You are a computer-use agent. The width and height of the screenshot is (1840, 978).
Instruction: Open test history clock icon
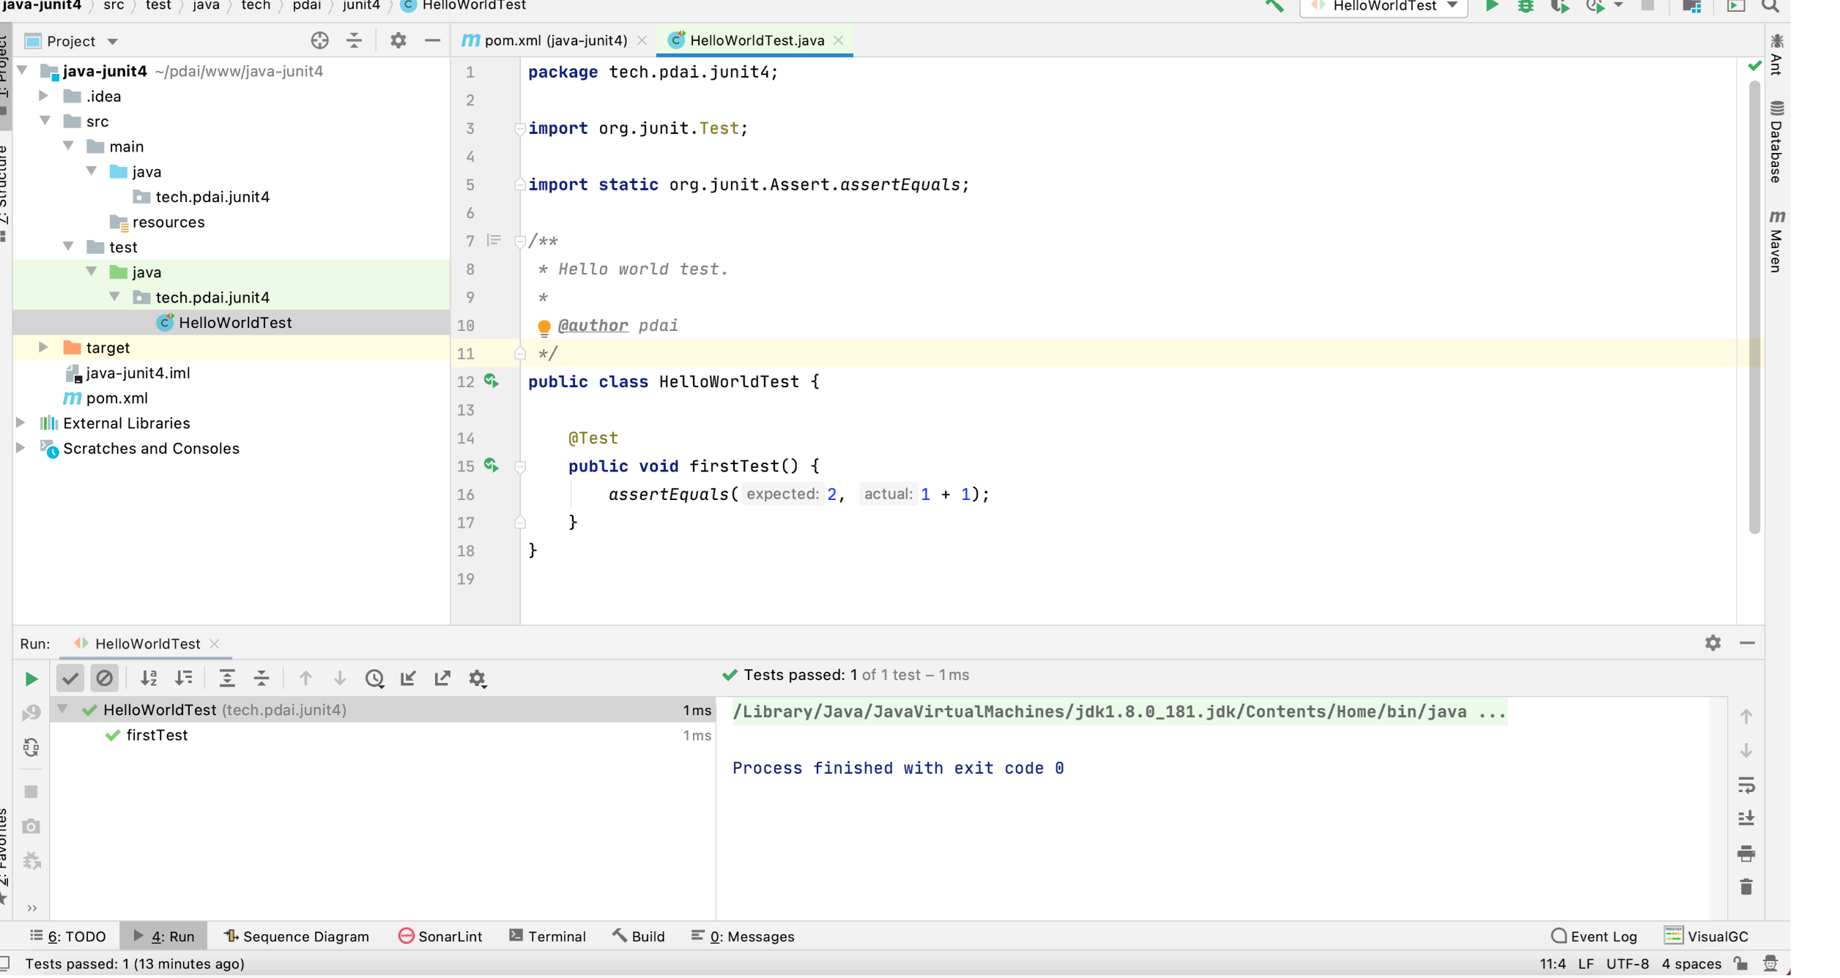[374, 678]
